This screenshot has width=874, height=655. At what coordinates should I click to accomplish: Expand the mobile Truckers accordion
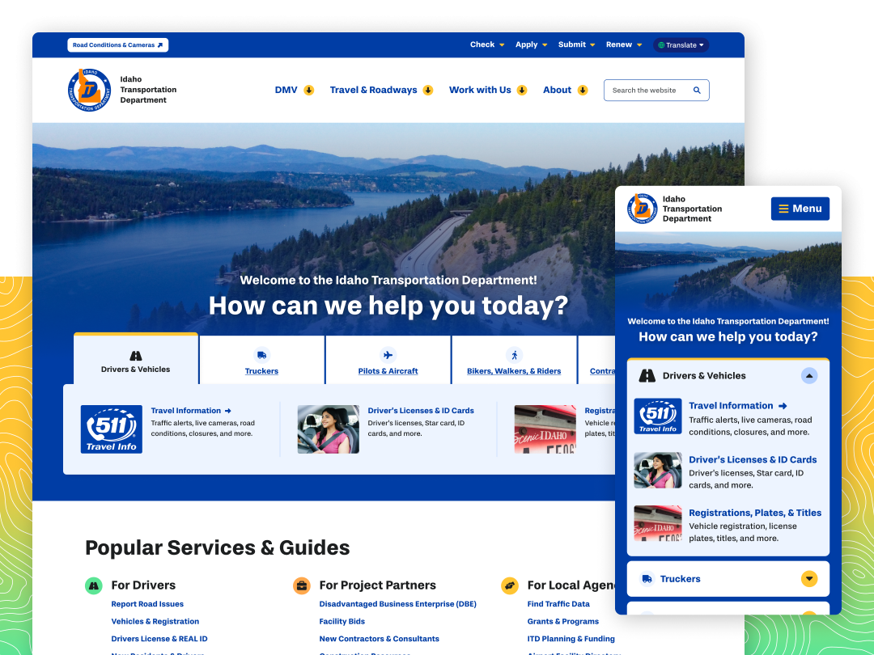tap(809, 579)
